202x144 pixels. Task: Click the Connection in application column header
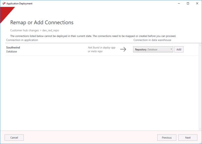click(x=22, y=40)
